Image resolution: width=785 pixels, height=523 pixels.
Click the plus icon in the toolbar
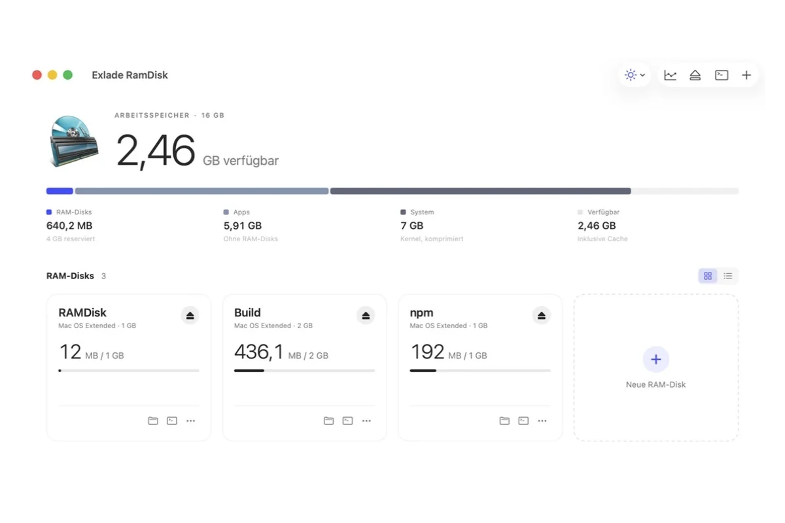746,75
